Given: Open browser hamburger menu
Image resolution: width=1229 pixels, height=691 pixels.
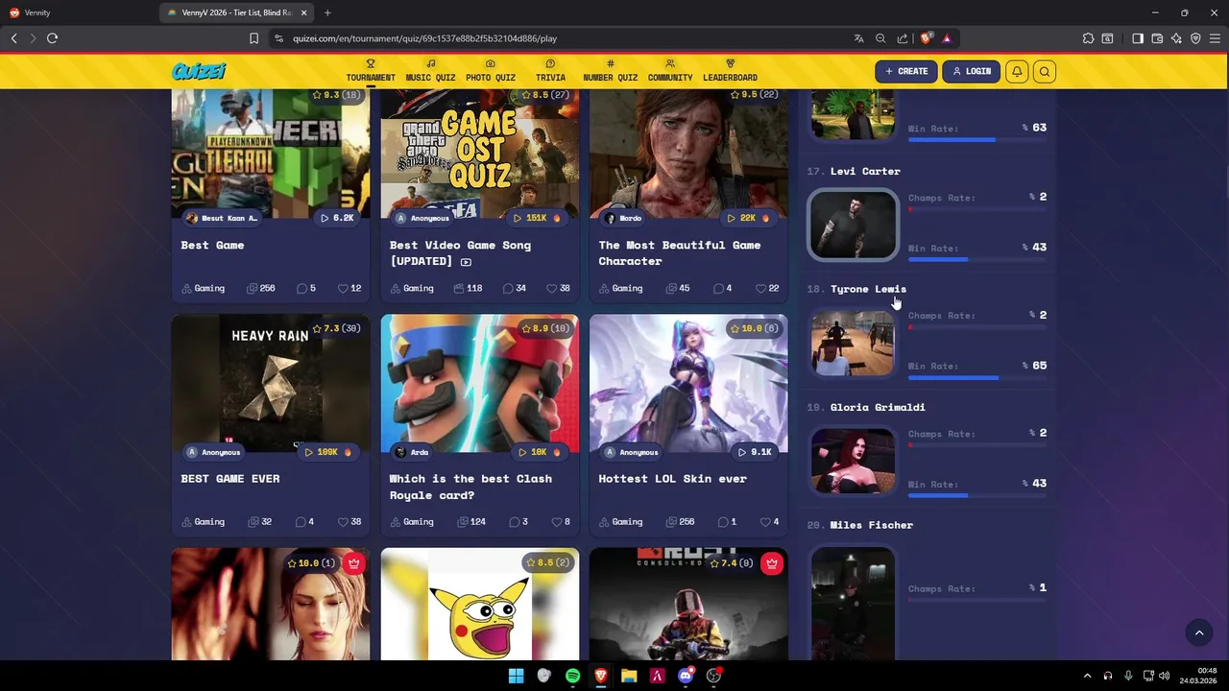Looking at the screenshot, I should 1215,38.
